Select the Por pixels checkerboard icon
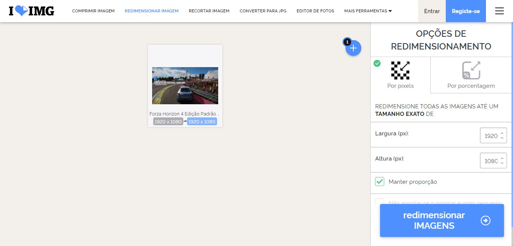Image resolution: width=513 pixels, height=246 pixels. tap(400, 70)
